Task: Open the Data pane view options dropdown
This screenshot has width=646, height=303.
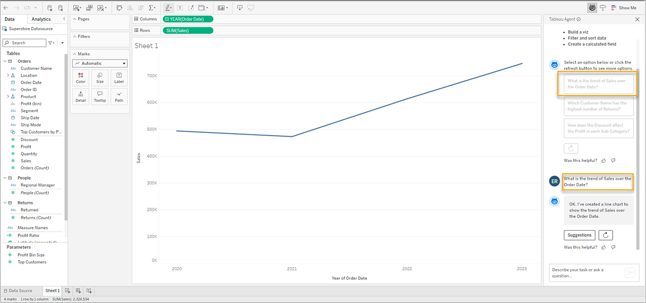Action: coord(62,43)
